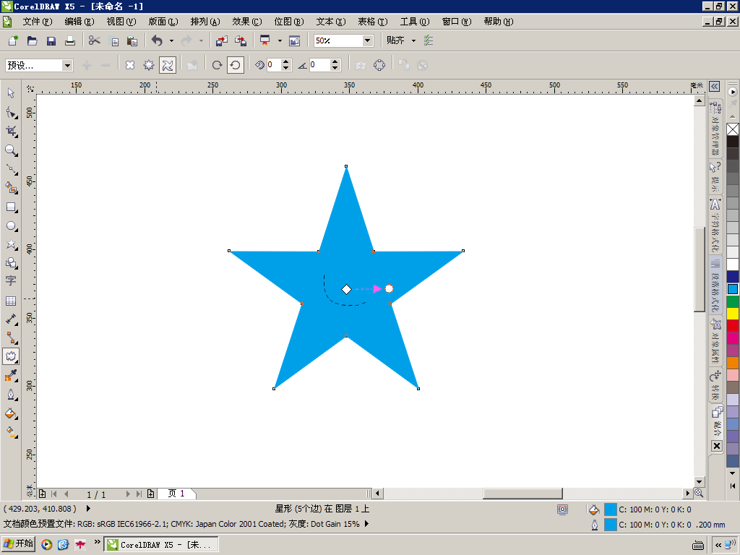Choose the Zoom tool in toolbox
The image size is (740, 555).
tap(11, 150)
